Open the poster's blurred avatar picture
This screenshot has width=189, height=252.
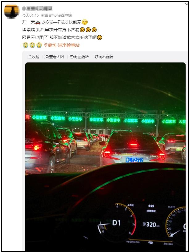(x=11, y=11)
